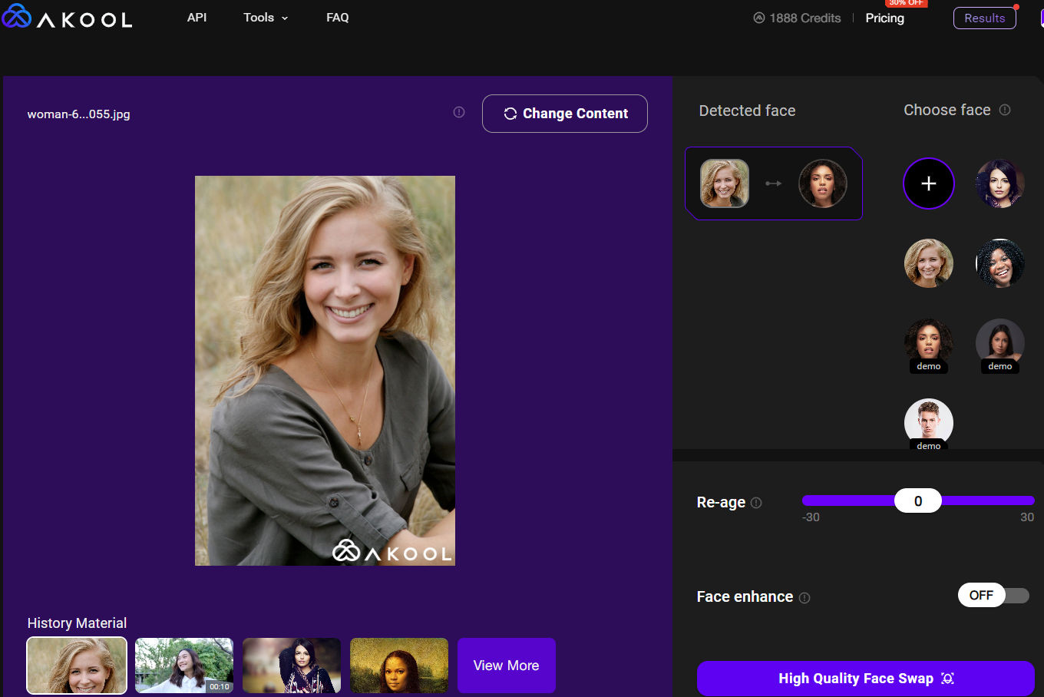Click the main uploaded photo preview
The height and width of the screenshot is (697, 1044).
point(325,371)
